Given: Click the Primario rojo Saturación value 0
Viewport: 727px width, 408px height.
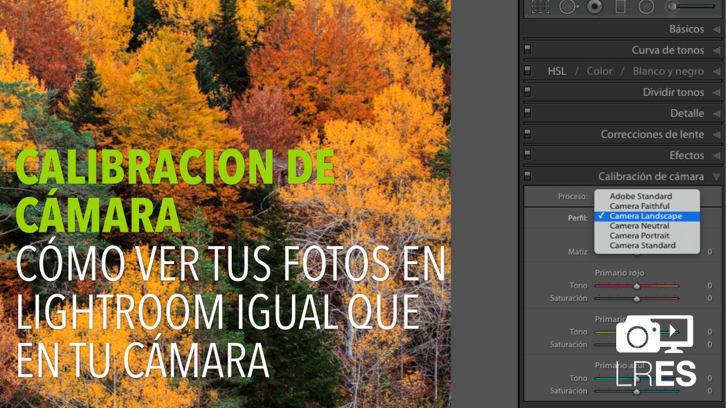Looking at the screenshot, I should tap(709, 298).
